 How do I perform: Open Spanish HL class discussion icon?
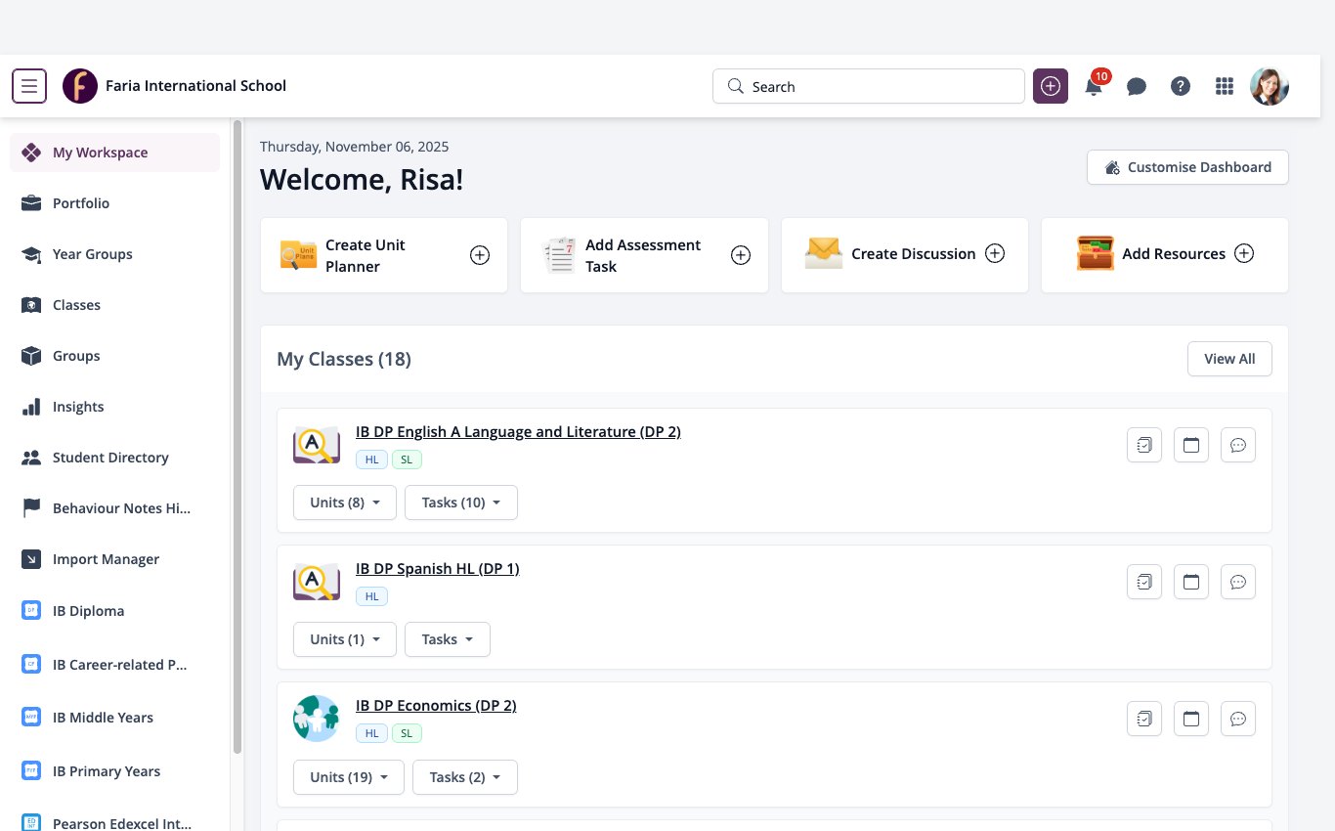click(1238, 582)
